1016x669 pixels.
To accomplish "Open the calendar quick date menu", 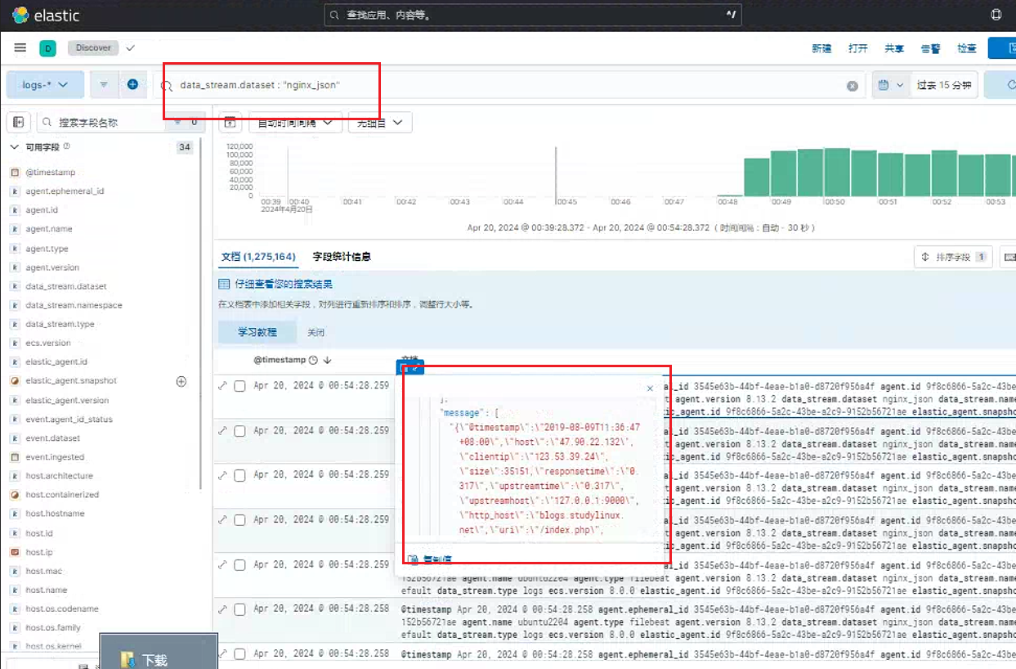I will 889,85.
